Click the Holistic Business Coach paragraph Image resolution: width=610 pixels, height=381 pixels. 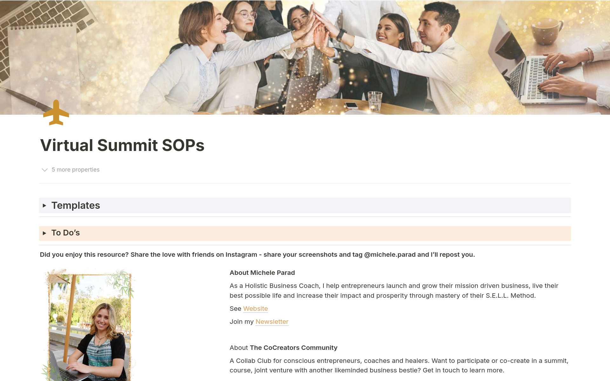pyautogui.click(x=393, y=290)
